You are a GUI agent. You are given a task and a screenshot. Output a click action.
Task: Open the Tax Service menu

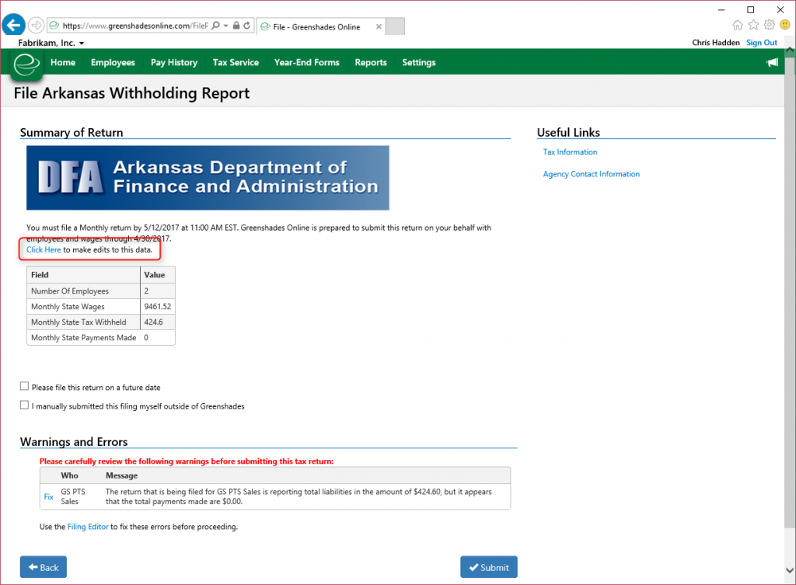[236, 62]
